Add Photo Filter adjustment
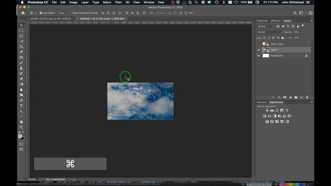The width and height of the screenshot is (331, 186). click(279, 116)
